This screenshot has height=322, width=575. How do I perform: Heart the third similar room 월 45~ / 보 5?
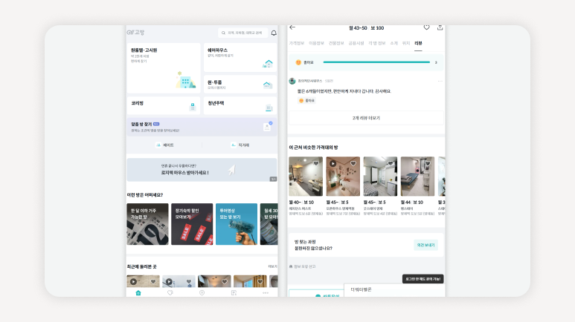[391, 163]
